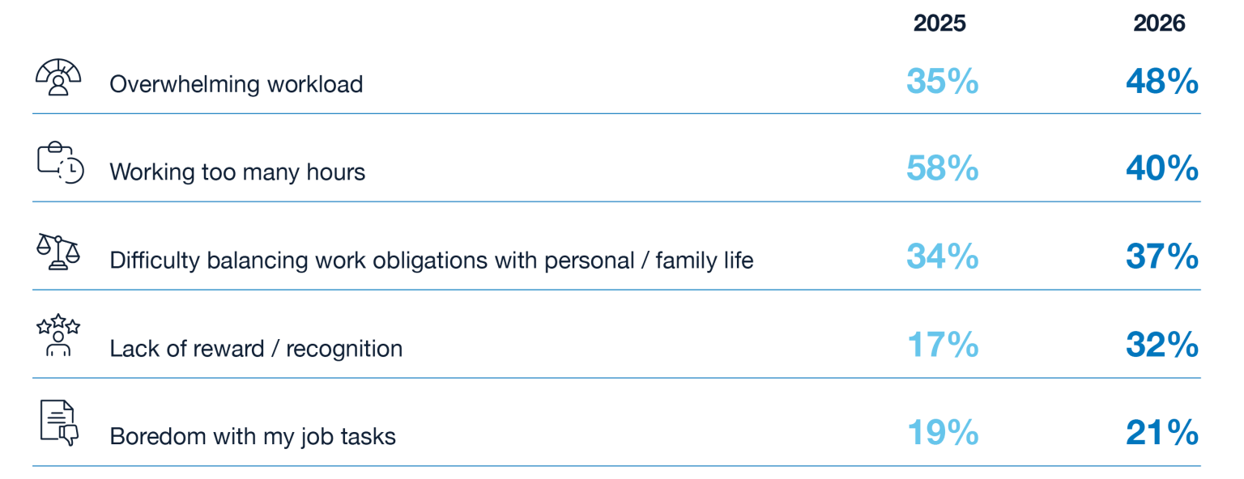Click the Boredom with my job tasks label

pyautogui.click(x=253, y=436)
